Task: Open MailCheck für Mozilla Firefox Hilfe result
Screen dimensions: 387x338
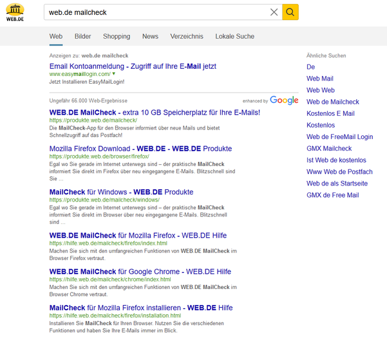Action: click(138, 236)
